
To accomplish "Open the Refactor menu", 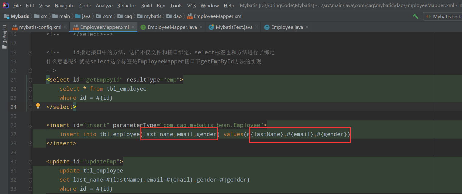I will pyautogui.click(x=126, y=5).
